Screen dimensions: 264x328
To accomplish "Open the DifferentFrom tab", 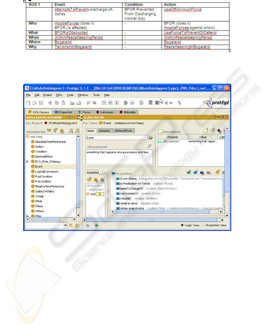I will 123,131.
